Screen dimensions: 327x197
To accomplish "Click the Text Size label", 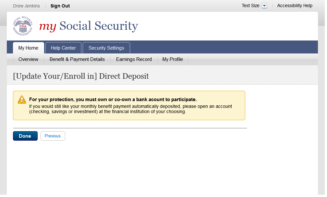I will tap(250, 6).
